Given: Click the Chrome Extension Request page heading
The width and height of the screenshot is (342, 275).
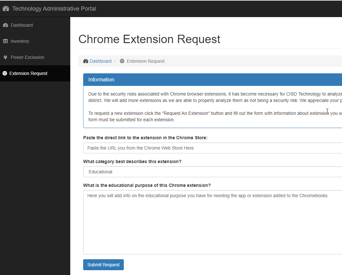Looking at the screenshot, I should coord(149,39).
